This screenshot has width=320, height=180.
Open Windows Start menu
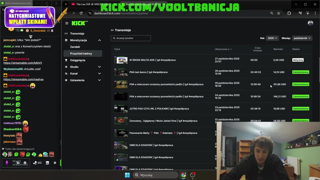point(127,175)
